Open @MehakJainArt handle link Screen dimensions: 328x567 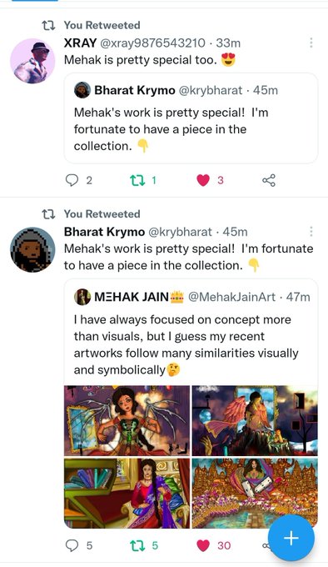231,297
